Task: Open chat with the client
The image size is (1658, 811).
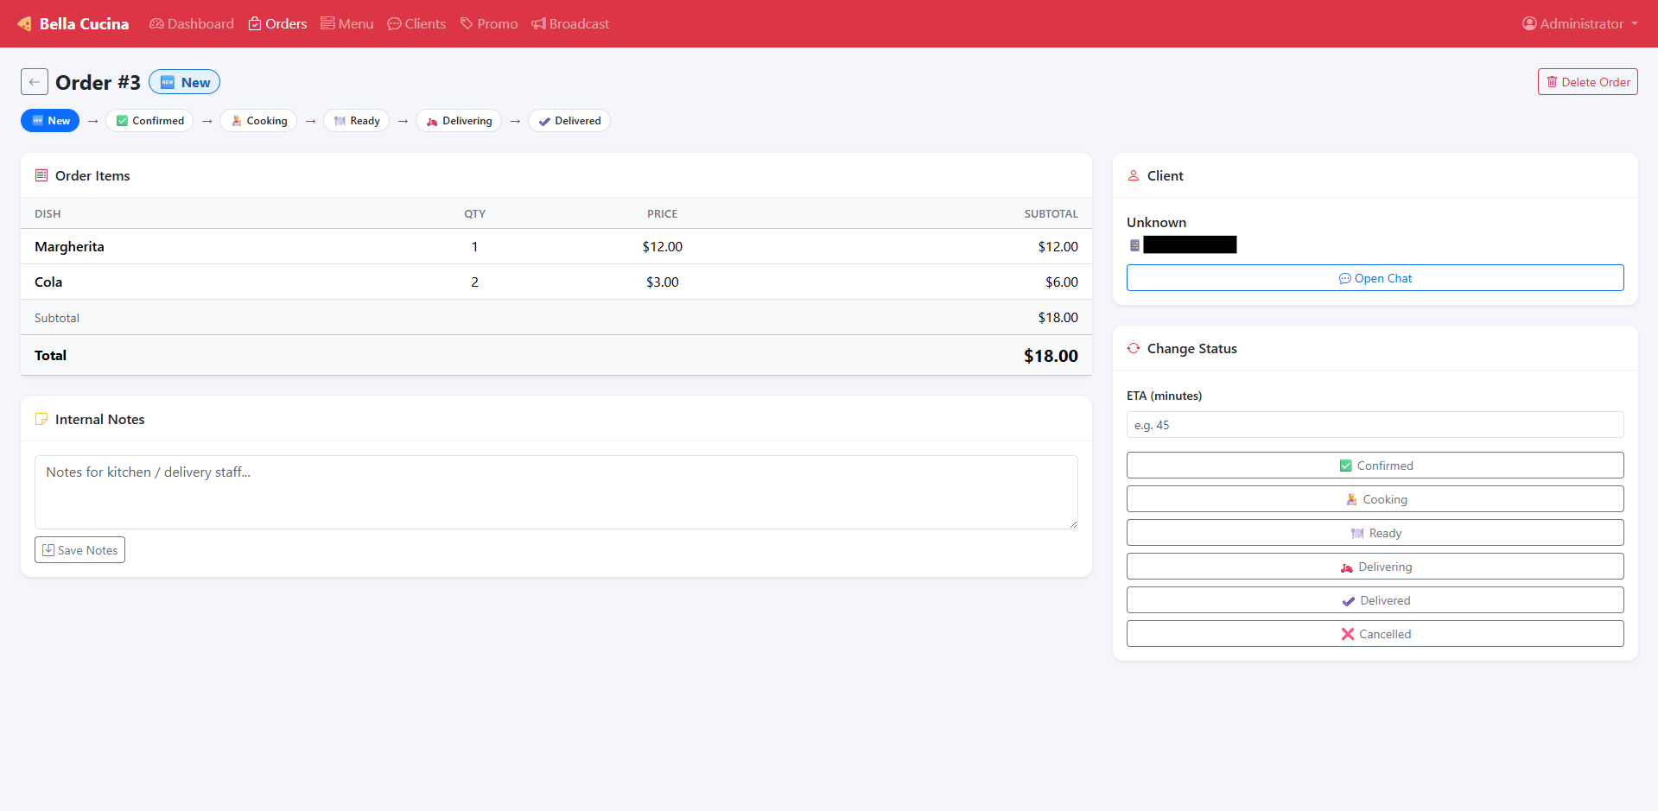Action: pos(1375,278)
